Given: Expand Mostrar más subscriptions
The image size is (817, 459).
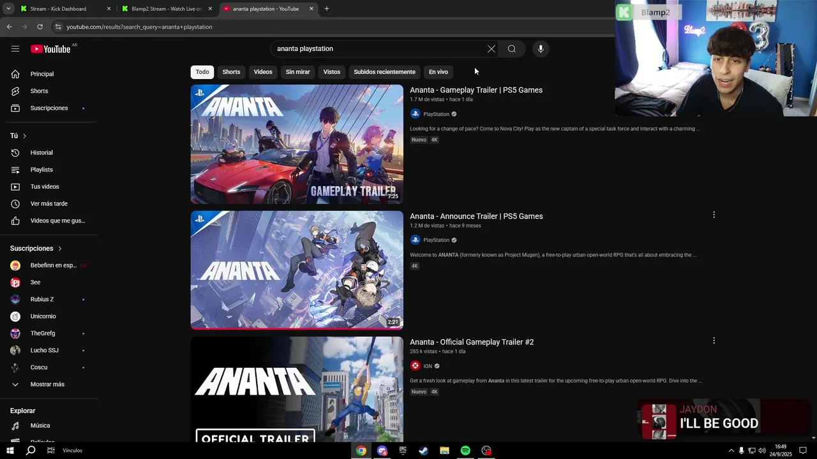Looking at the screenshot, I should coord(49,384).
